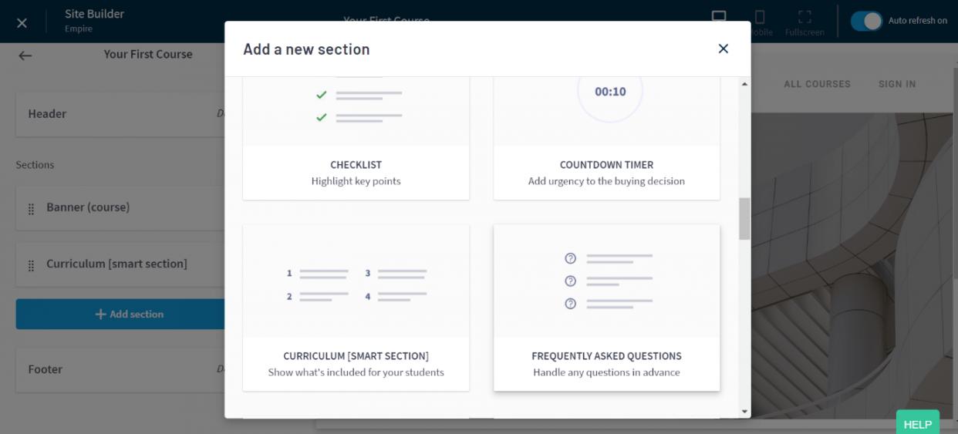Select the Checklist section card
The height and width of the screenshot is (434, 958).
pos(356,139)
